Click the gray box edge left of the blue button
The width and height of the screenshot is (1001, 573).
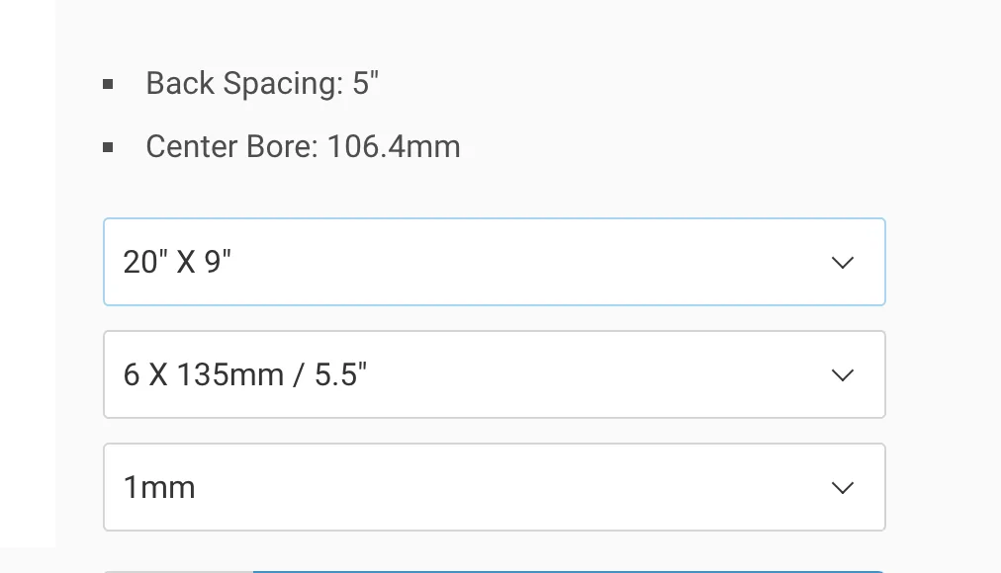tap(178, 571)
